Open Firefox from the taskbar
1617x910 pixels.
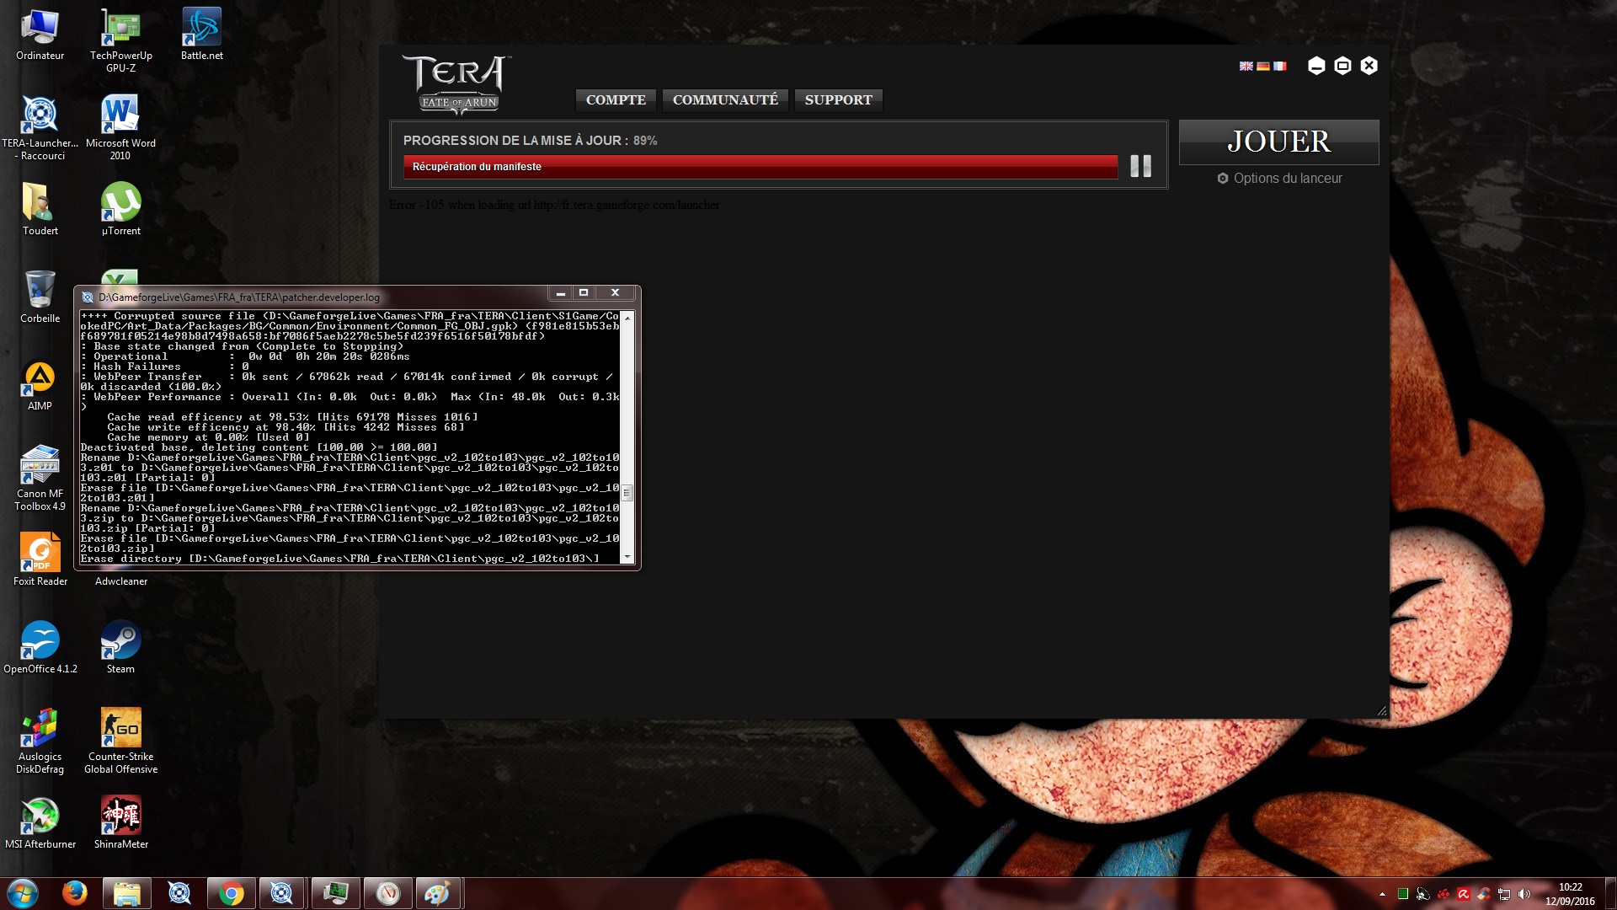[x=75, y=893]
